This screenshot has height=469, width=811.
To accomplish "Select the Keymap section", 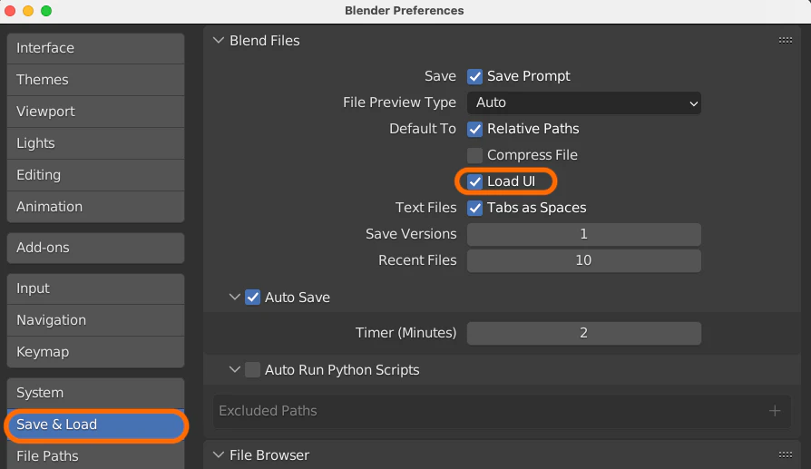I will tap(95, 352).
